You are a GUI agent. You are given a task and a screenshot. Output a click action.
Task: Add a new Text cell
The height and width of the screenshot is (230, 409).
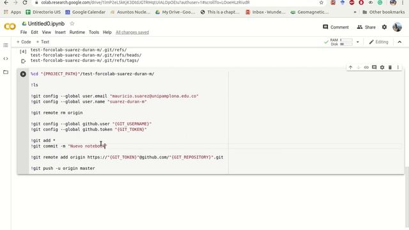(x=43, y=42)
